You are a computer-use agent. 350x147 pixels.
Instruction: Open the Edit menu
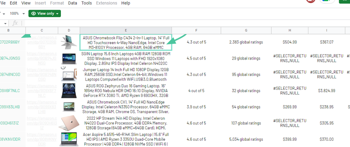[14, 3]
